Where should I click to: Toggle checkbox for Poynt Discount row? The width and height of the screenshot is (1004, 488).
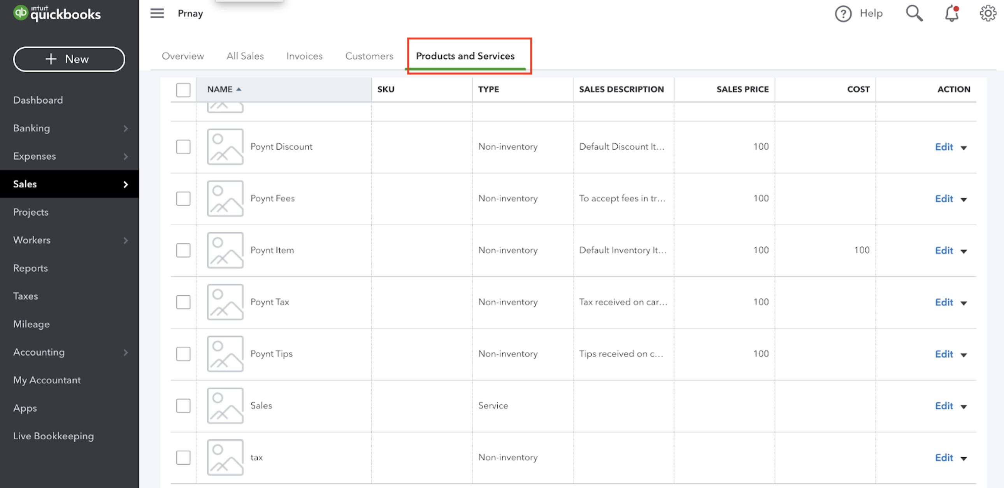click(183, 146)
